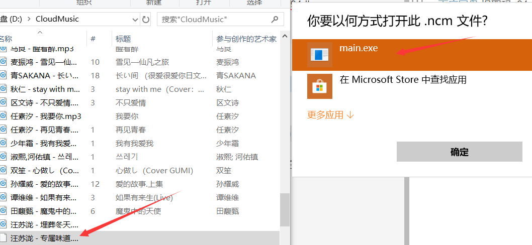Click the file list vertical scrollbar thumb
The image size is (532, 245).
pos(285,209)
